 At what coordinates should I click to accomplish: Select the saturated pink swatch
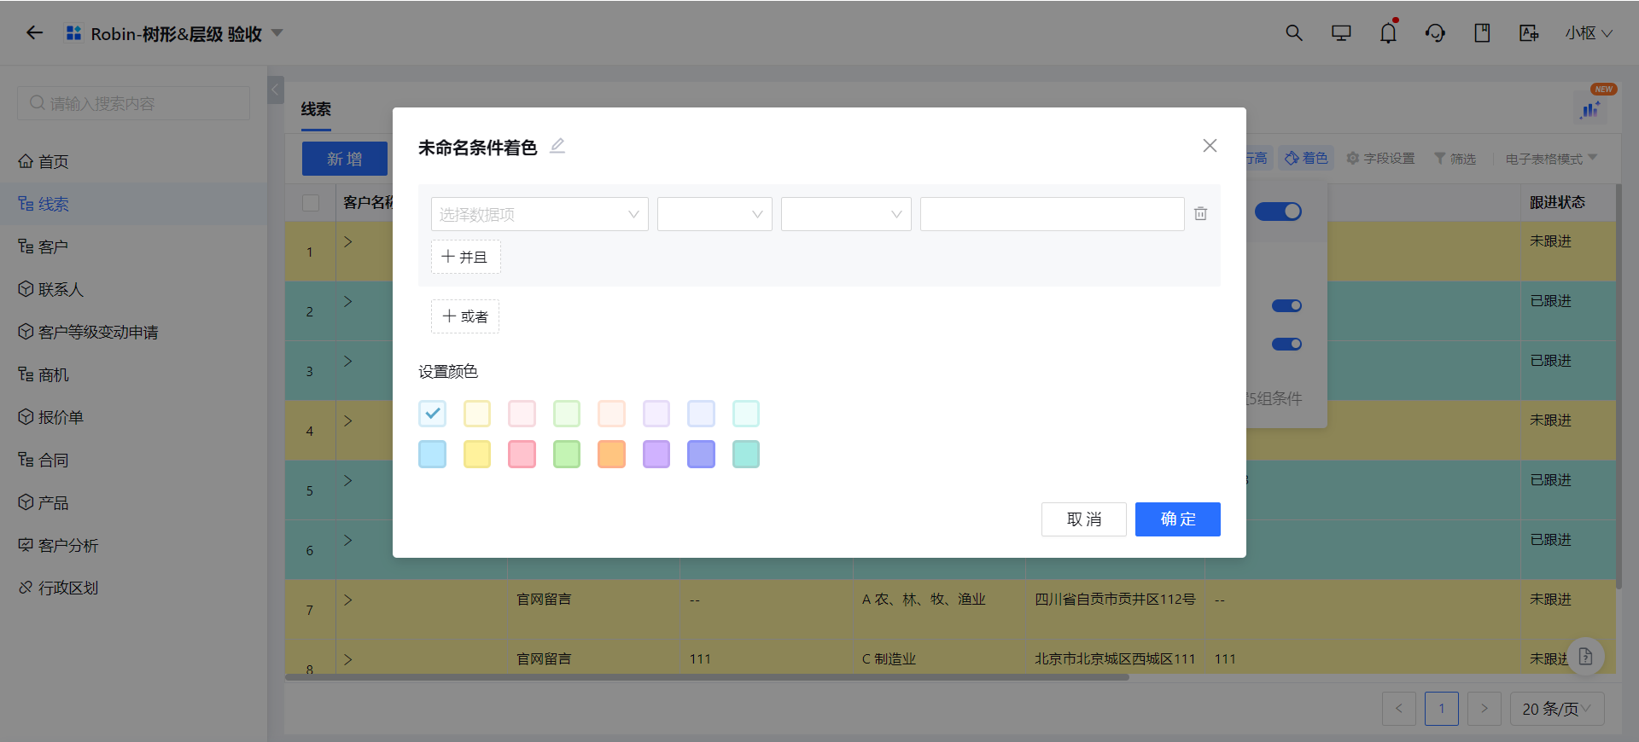pyautogui.click(x=522, y=454)
